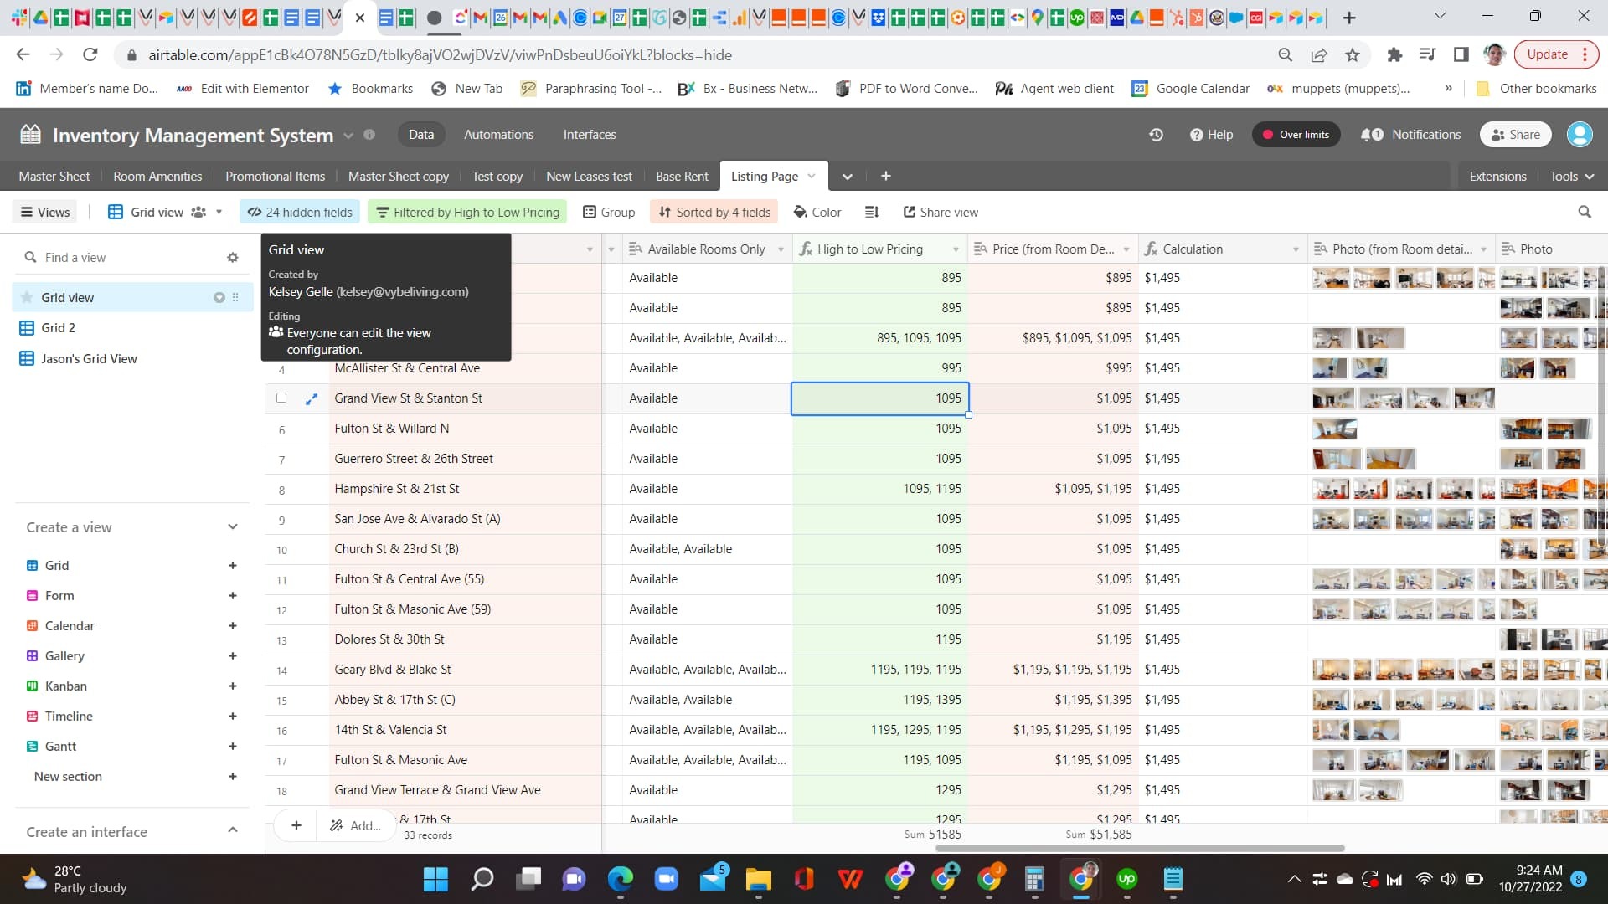The image size is (1608, 904).
Task: Add a new table with plus icon
Action: point(885,177)
